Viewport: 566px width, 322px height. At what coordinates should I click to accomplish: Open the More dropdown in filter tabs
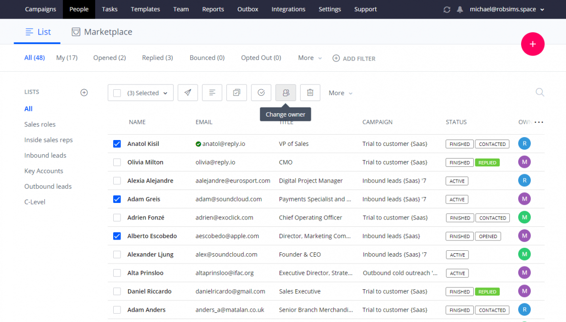tap(310, 58)
